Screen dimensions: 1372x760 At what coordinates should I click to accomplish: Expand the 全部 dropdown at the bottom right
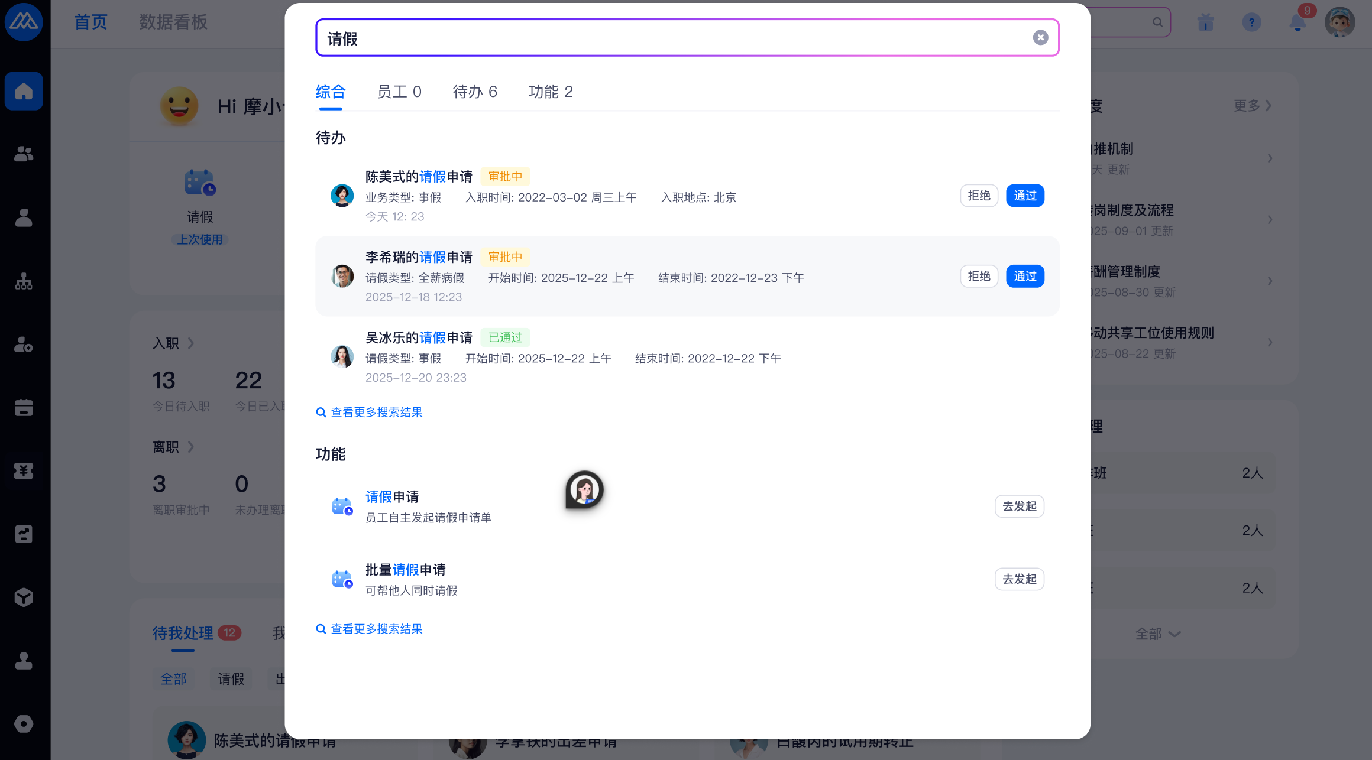1157,634
